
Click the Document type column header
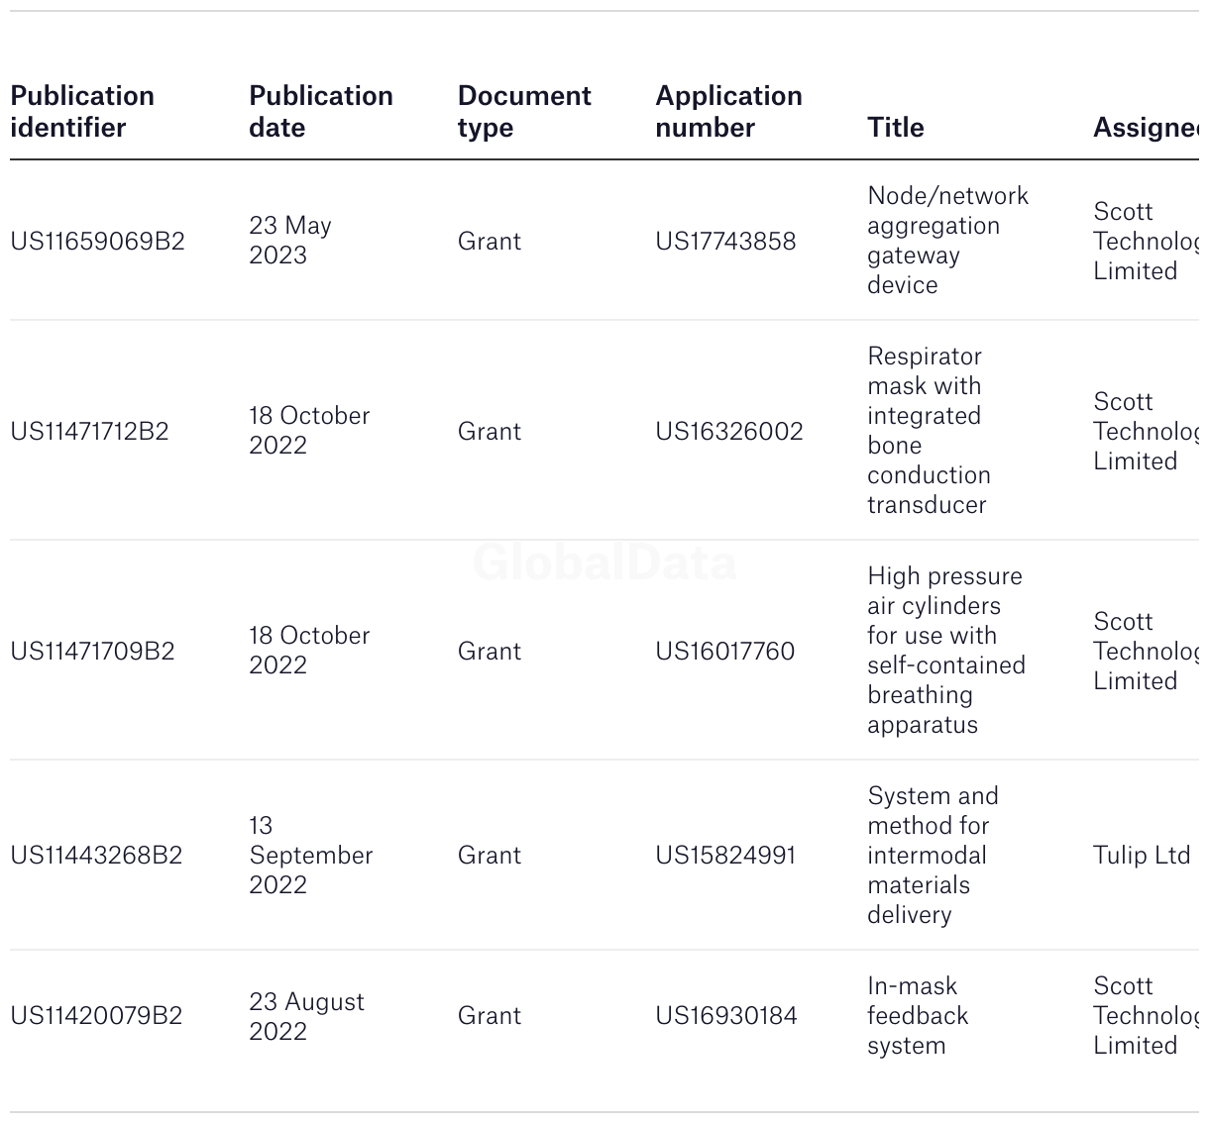click(x=523, y=111)
